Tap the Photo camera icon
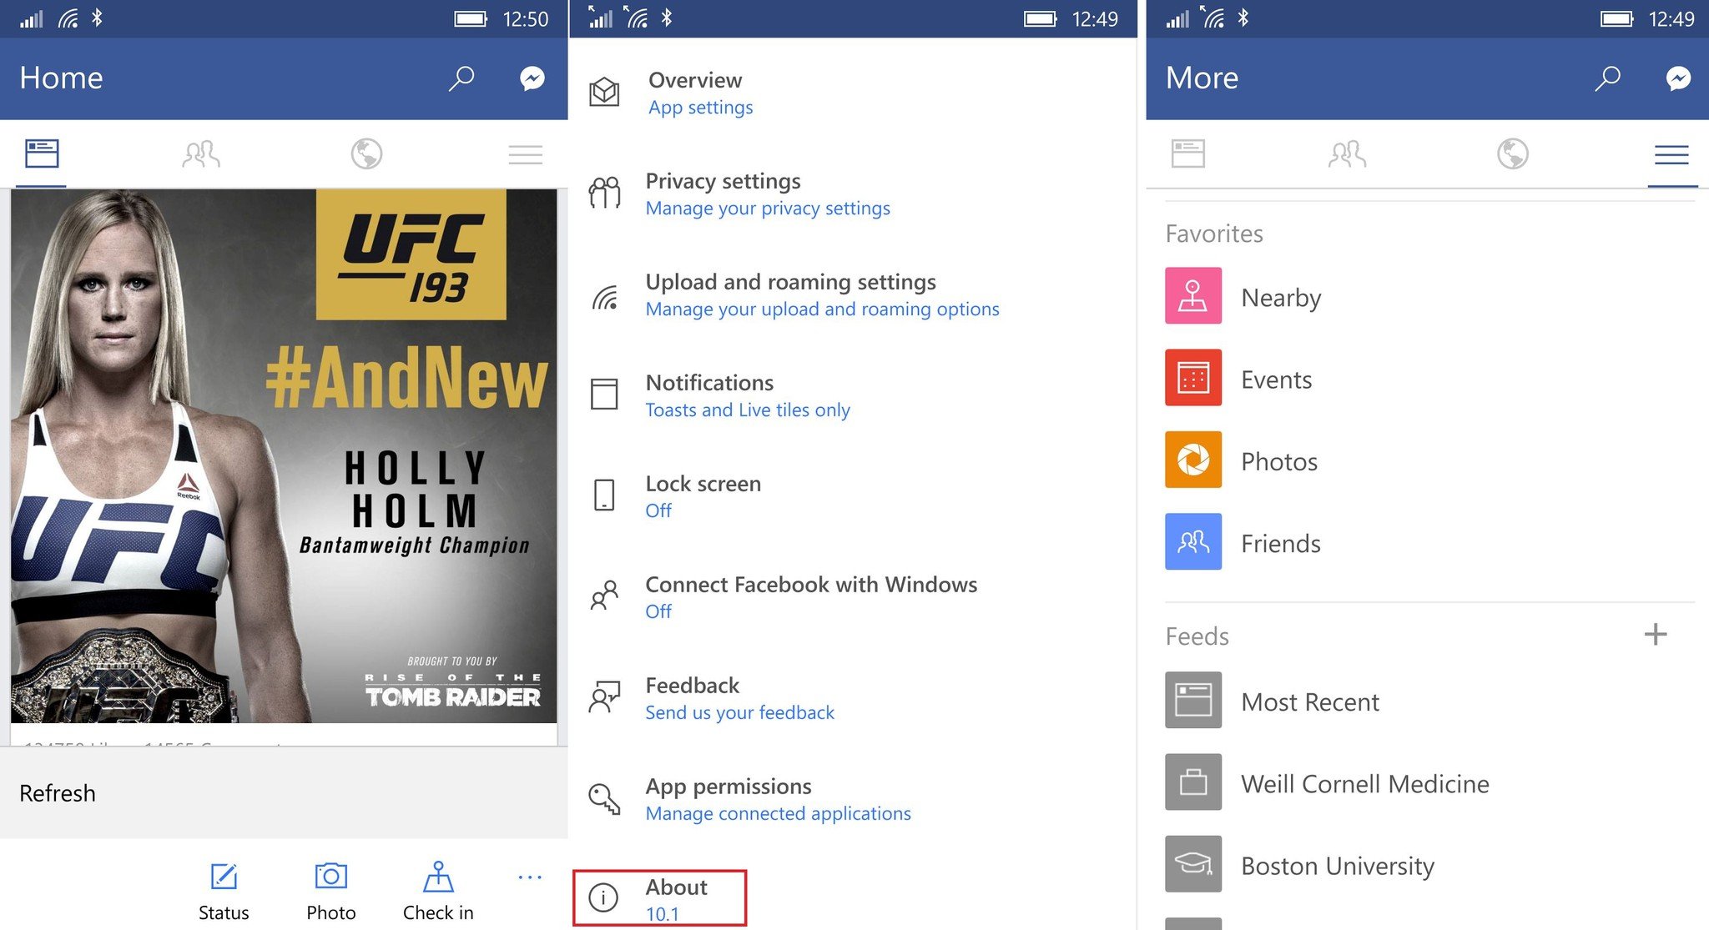Image resolution: width=1709 pixels, height=930 pixels. [x=330, y=877]
